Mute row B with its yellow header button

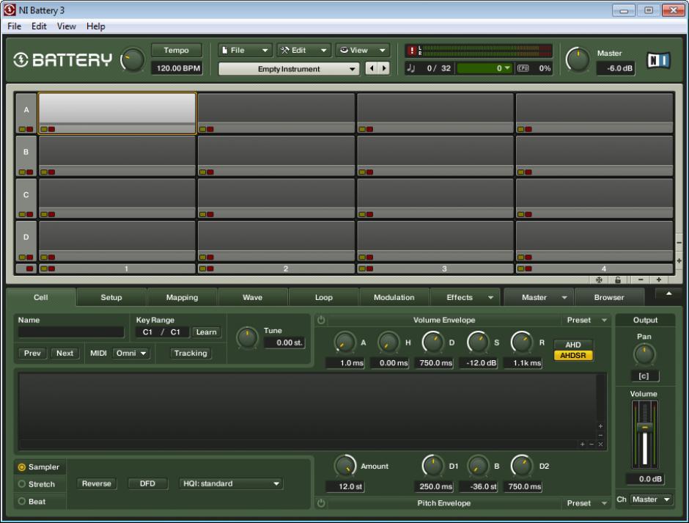22,172
